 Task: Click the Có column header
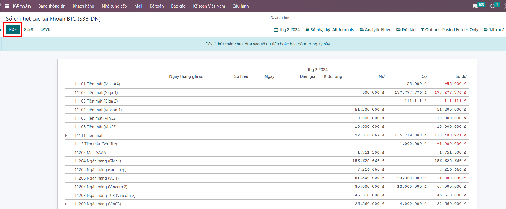424,76
